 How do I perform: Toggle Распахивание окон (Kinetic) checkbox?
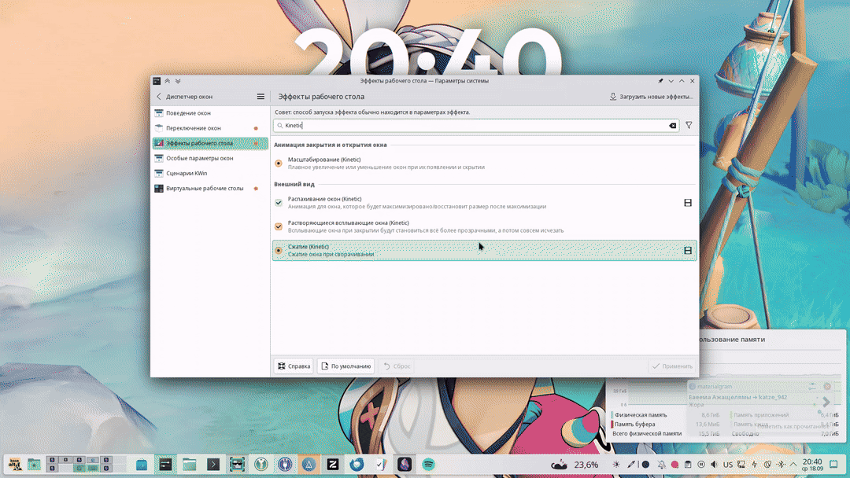[279, 203]
